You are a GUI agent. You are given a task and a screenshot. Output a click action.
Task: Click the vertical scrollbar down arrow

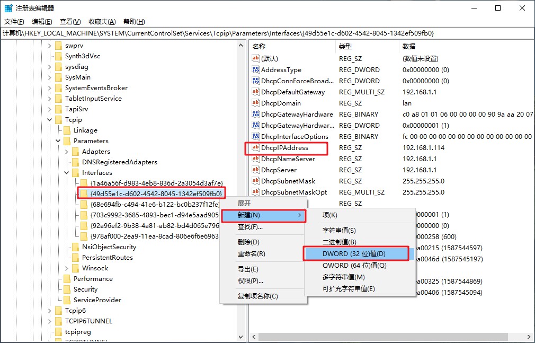(x=241, y=337)
